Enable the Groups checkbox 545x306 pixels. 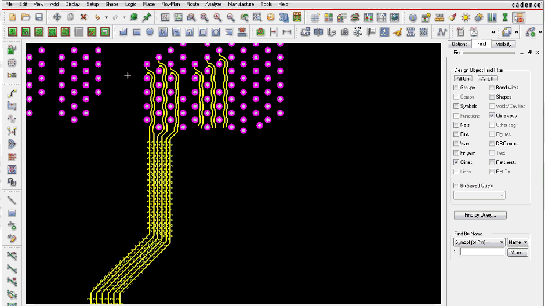456,88
